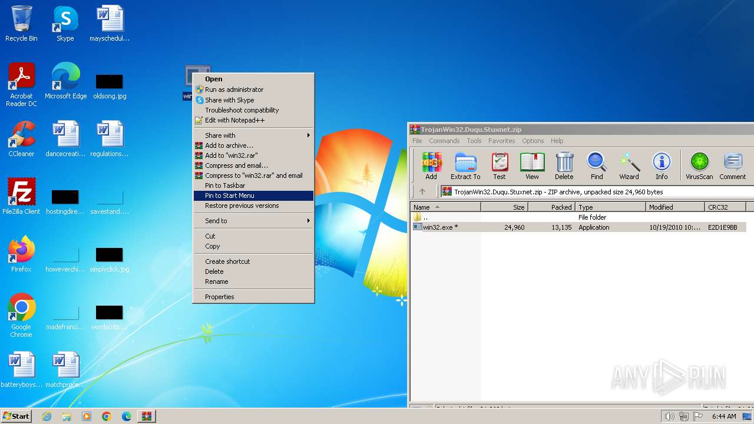Select the Firefox desktop icon
This screenshot has width=754, height=424.
pyautogui.click(x=21, y=254)
